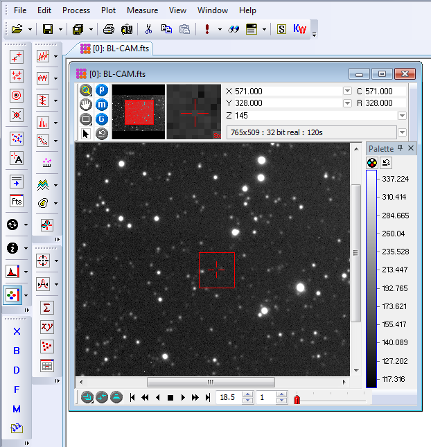431x447 pixels.
Task: Click the grayscale palette gradient bar
Action: point(371,279)
